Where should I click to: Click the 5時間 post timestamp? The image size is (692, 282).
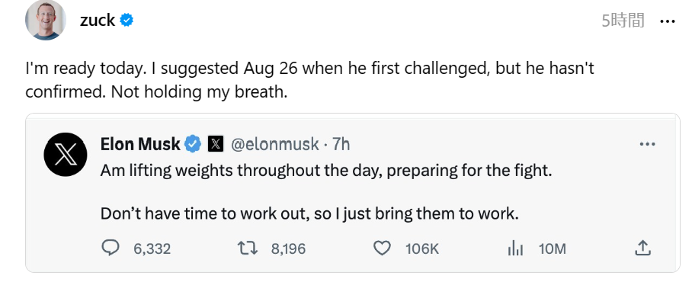tap(623, 21)
